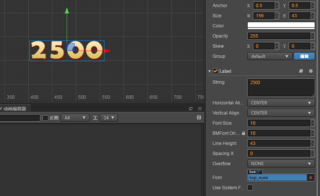The width and height of the screenshot is (320, 196).
Task: Disable the Label component checkbox
Action: [215, 71]
